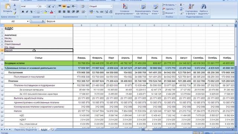Open the fill color dropdown arrow
The height and width of the screenshot is (134, 238).
tap(48, 12)
